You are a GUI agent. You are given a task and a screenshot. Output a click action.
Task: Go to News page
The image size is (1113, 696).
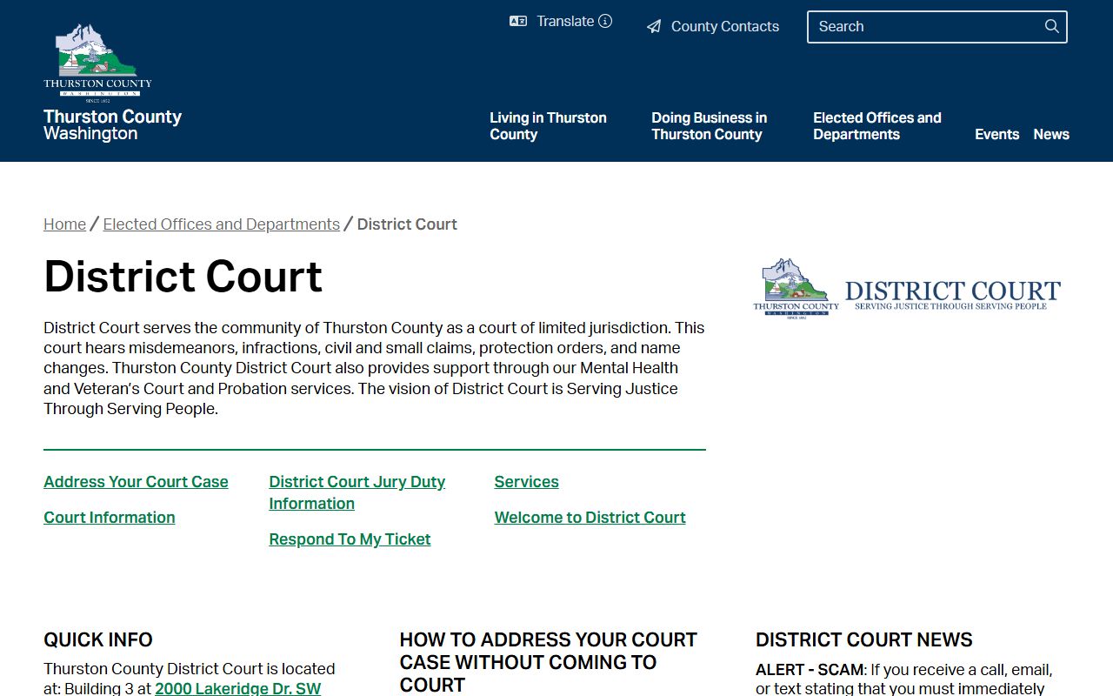coord(1051,134)
